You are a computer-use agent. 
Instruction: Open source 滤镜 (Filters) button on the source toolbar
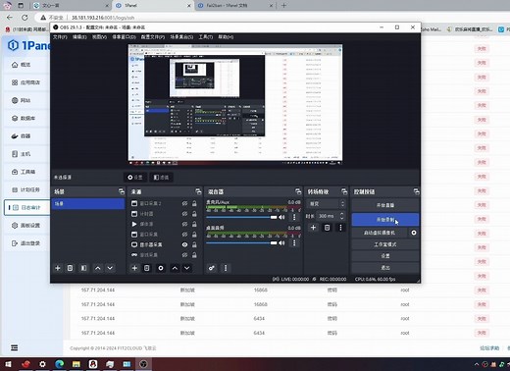(162, 178)
